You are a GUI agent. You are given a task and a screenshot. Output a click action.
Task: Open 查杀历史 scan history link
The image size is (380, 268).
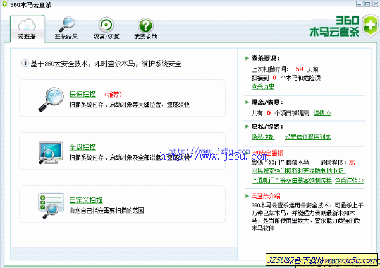[x=263, y=86]
